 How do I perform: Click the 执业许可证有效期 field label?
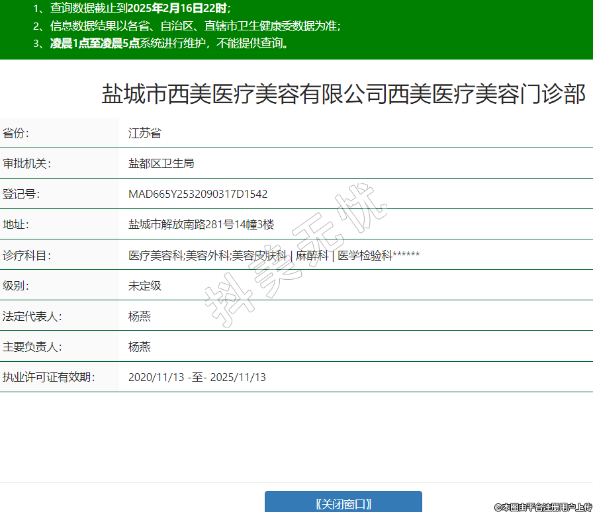(49, 377)
